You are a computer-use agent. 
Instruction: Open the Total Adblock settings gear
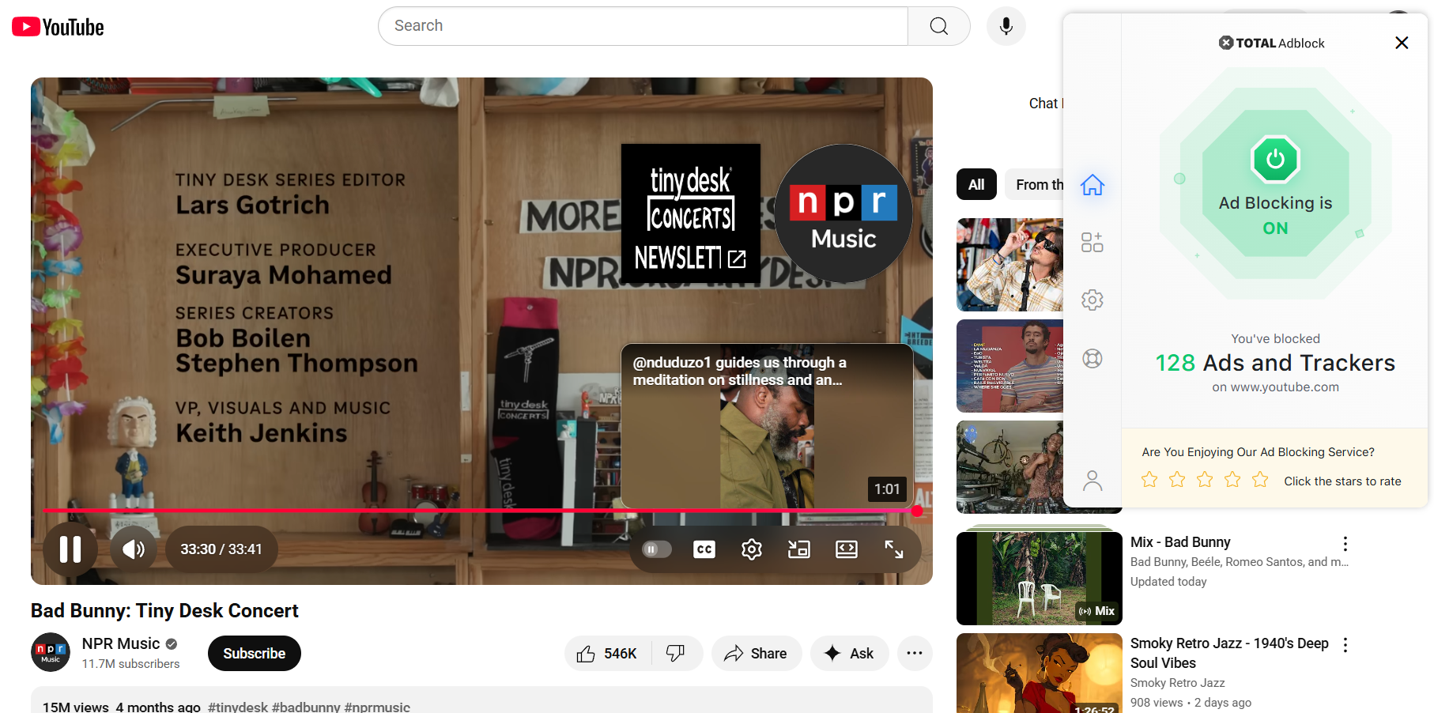(1092, 300)
